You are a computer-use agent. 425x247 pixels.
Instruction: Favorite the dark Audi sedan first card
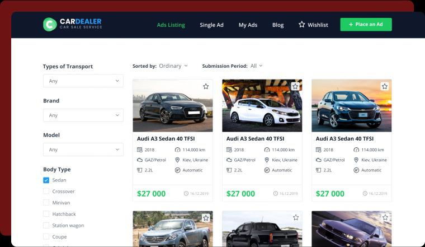206,86
